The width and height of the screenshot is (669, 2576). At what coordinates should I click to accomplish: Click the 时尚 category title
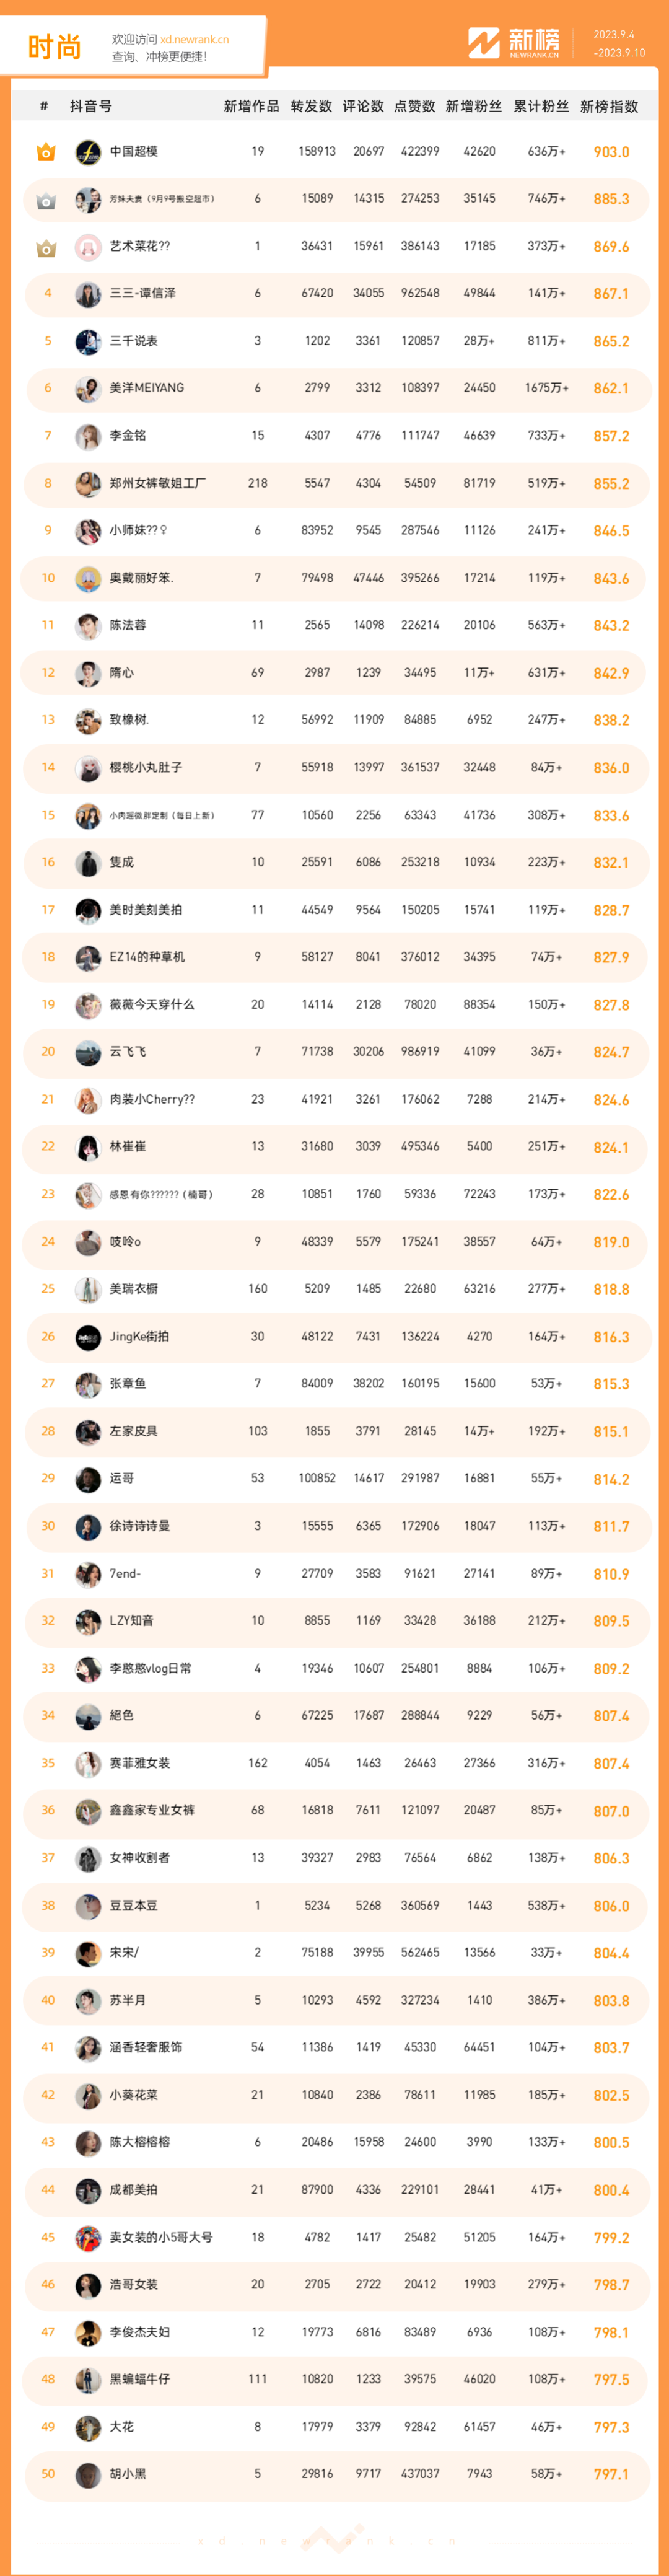pos(54,47)
